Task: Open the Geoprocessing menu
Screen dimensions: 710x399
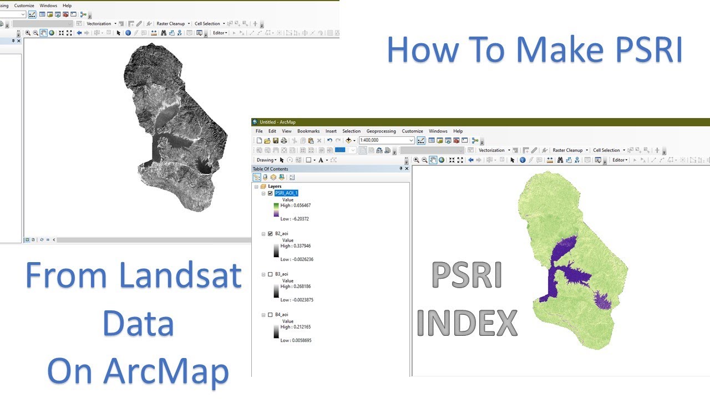Action: tap(381, 131)
